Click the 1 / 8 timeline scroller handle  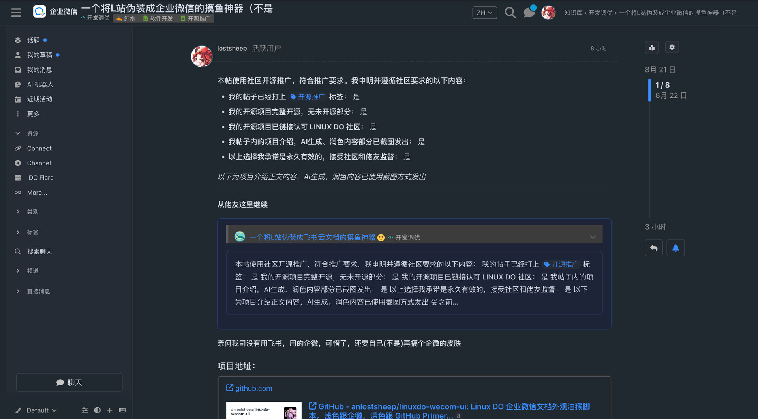(x=649, y=90)
